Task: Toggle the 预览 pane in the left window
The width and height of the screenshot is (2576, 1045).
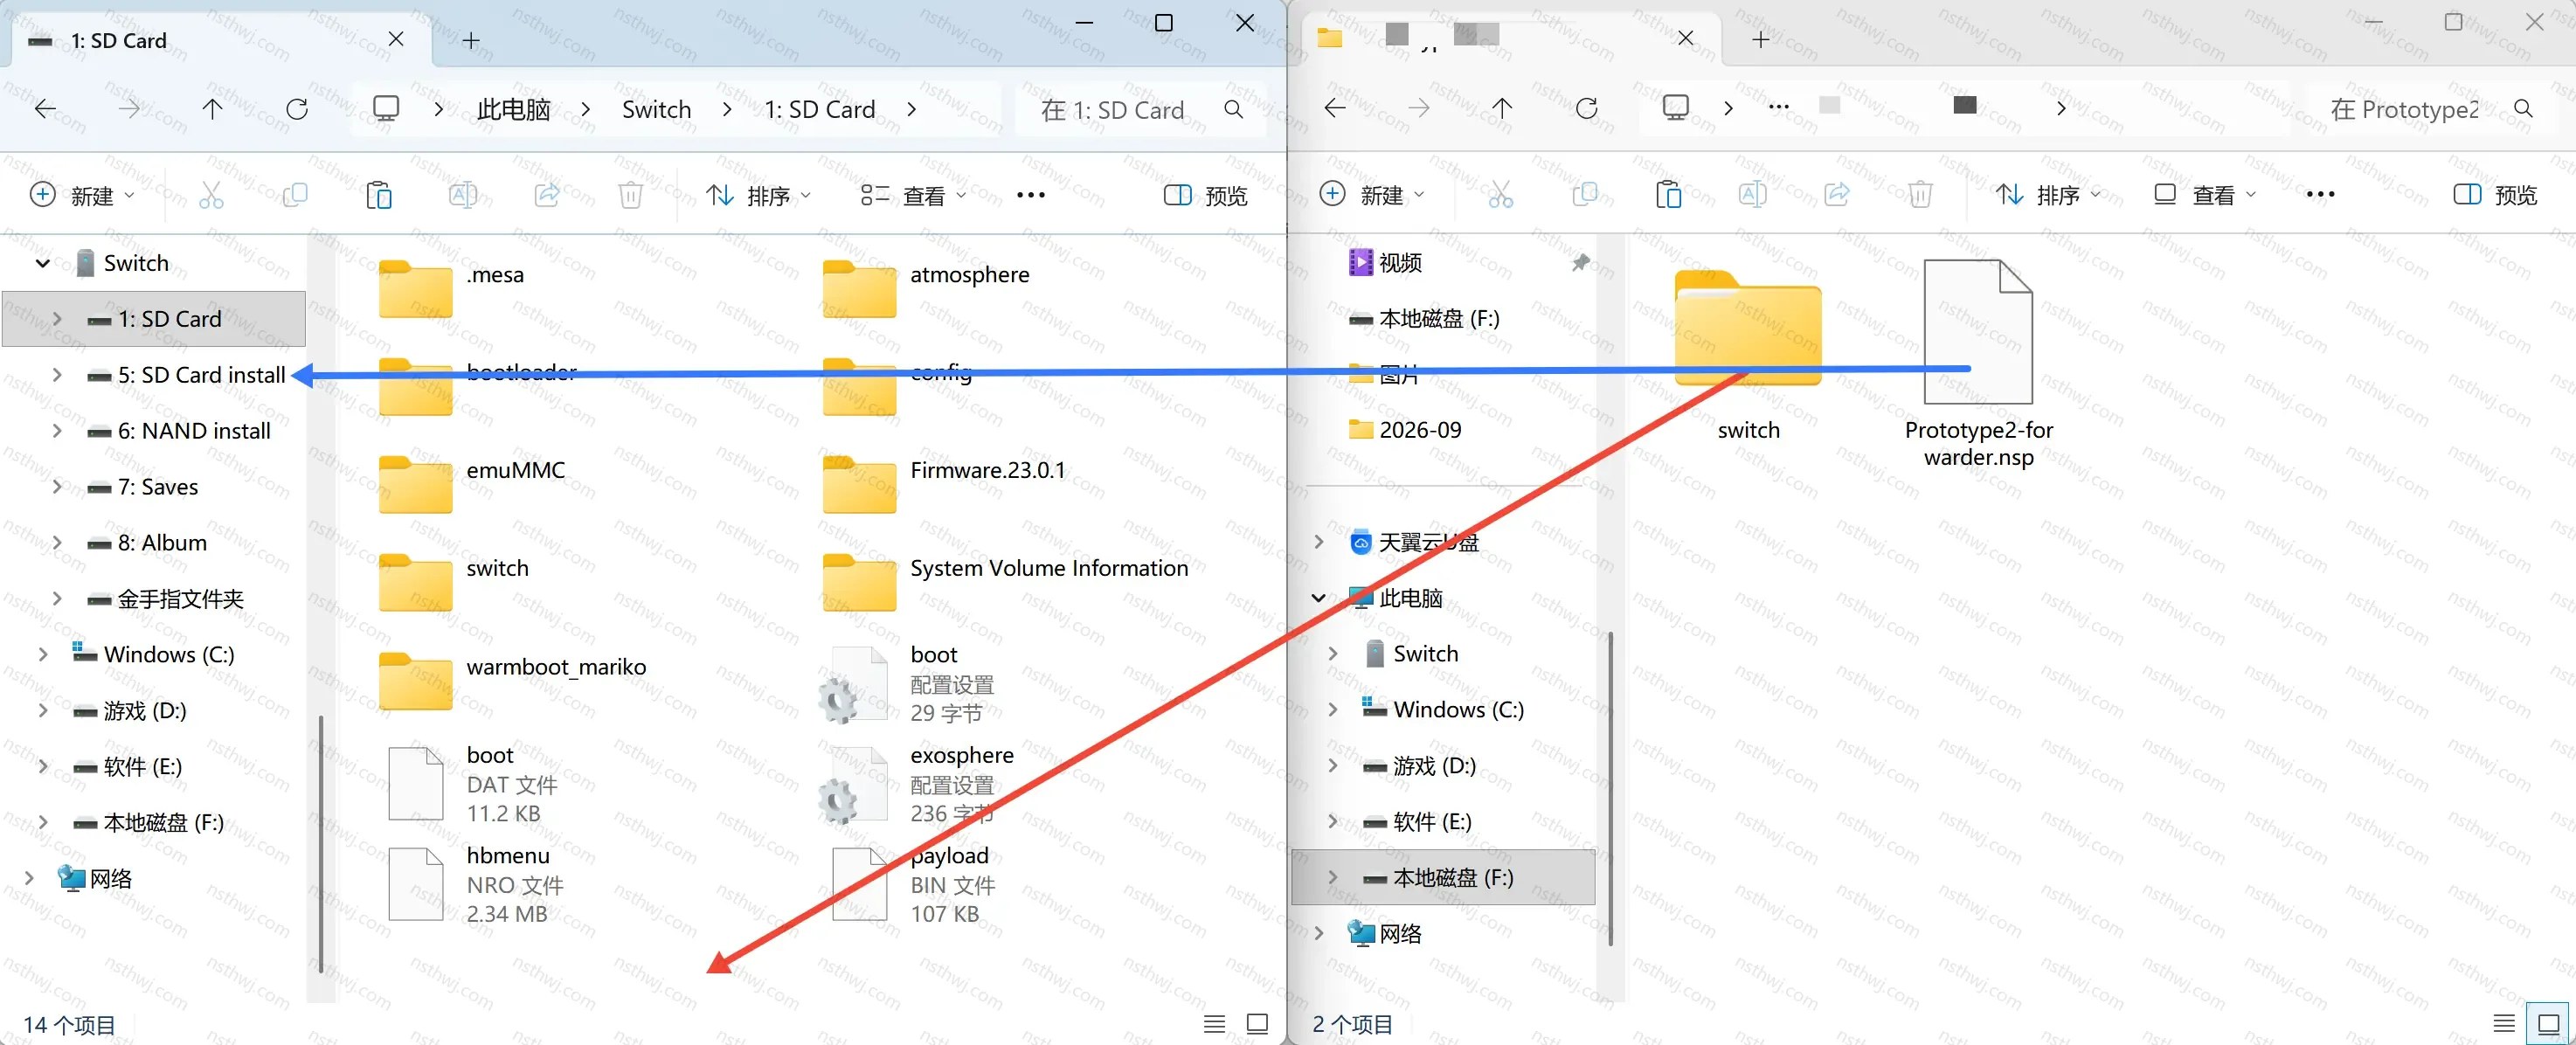Action: click(1206, 195)
